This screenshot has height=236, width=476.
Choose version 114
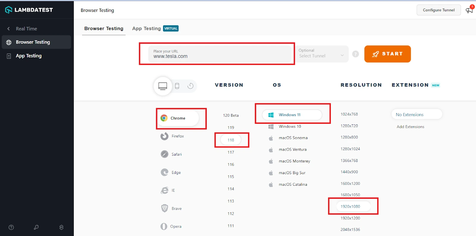tap(231, 189)
